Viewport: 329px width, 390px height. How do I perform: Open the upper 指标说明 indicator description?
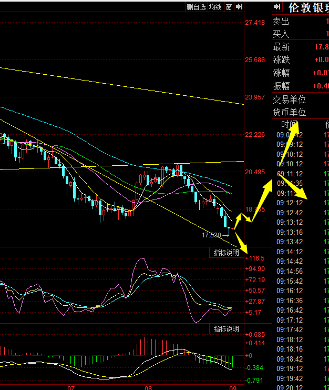[x=226, y=253]
